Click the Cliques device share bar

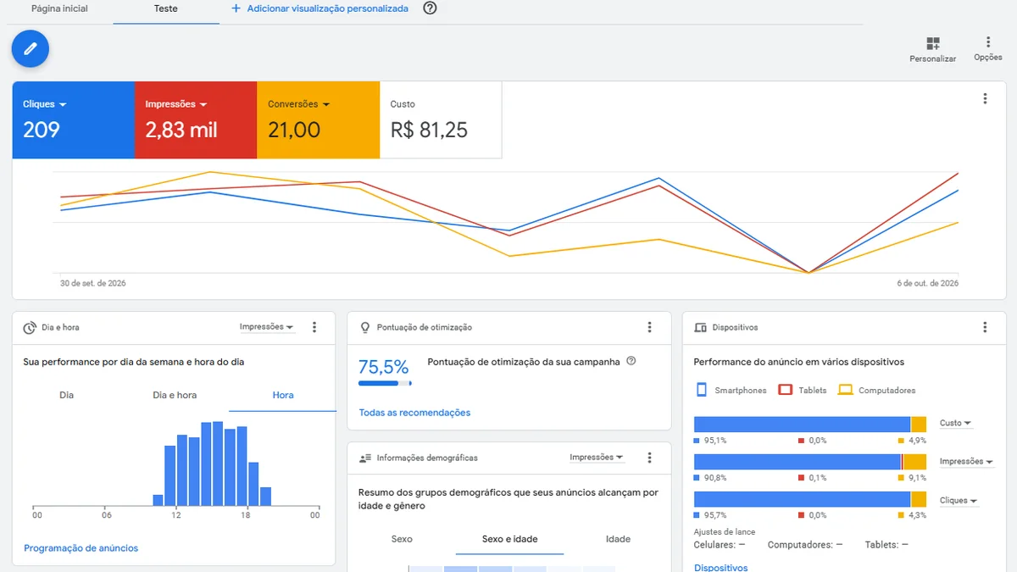coord(810,500)
